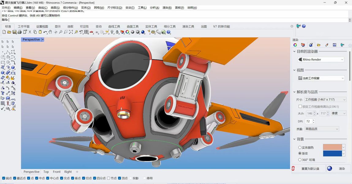Collapse the 解析度与品质 section
This screenshot has height=184, width=352.
(295, 92)
